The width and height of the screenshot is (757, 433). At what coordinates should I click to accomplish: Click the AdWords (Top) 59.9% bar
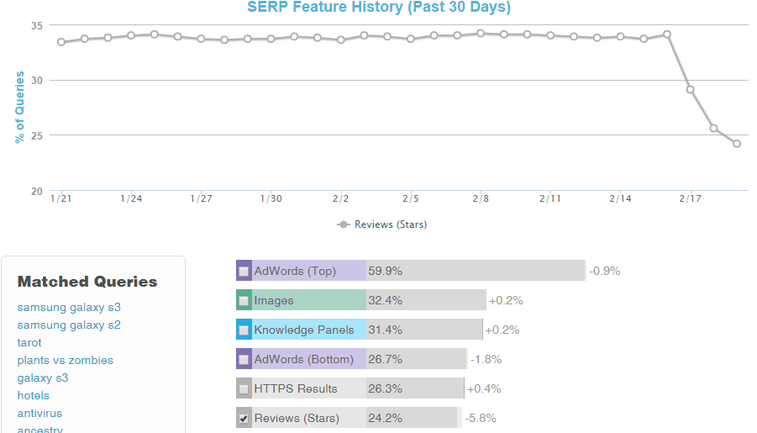tap(475, 271)
